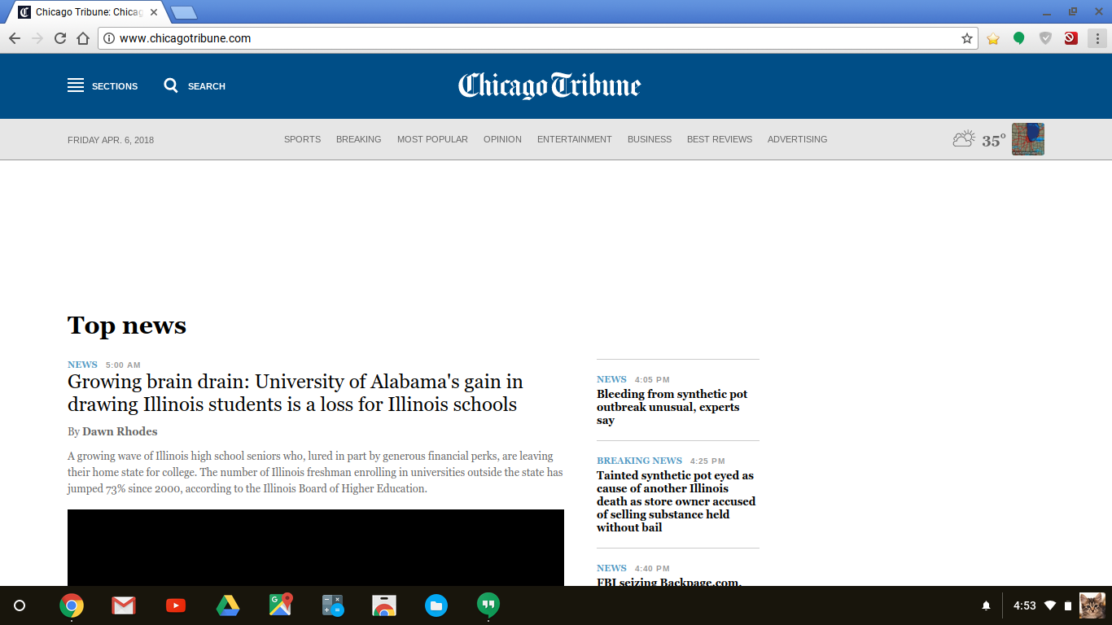The width and height of the screenshot is (1112, 625).
Task: Open a new tab with the tab button
Action: [184, 12]
